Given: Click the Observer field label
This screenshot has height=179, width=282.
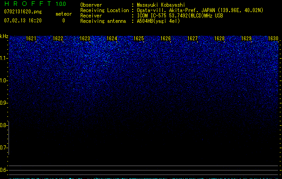Looking at the screenshot, I should coord(91,5).
